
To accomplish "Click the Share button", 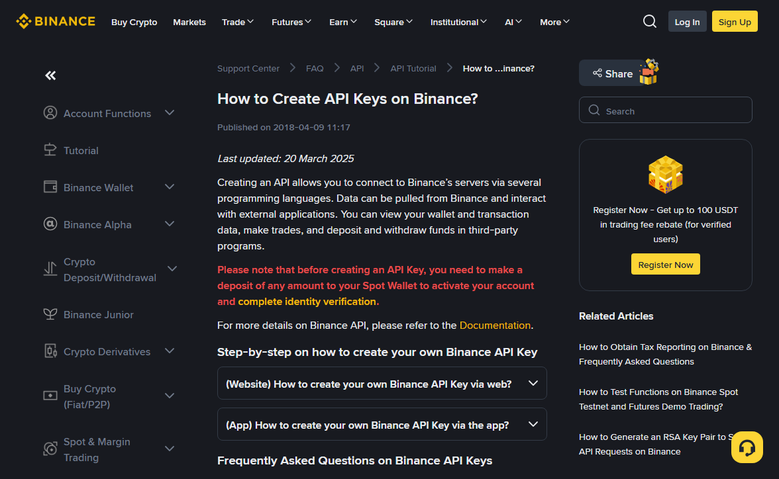I will coord(613,73).
